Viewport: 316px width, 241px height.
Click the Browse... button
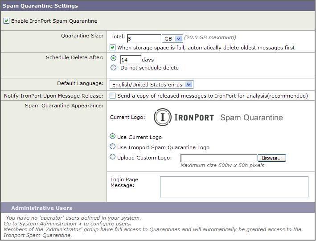pyautogui.click(x=272, y=158)
